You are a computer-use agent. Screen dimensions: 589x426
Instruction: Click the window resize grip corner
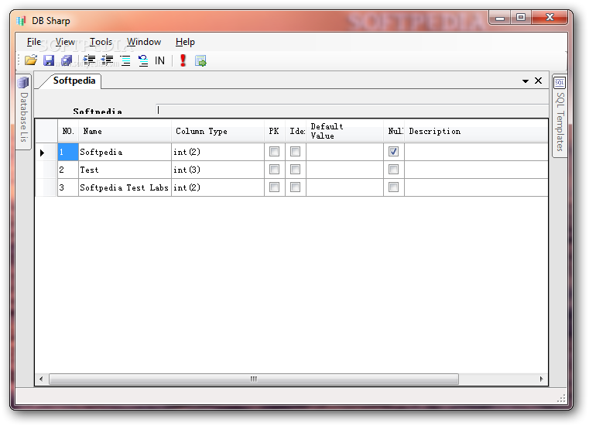coord(561,399)
